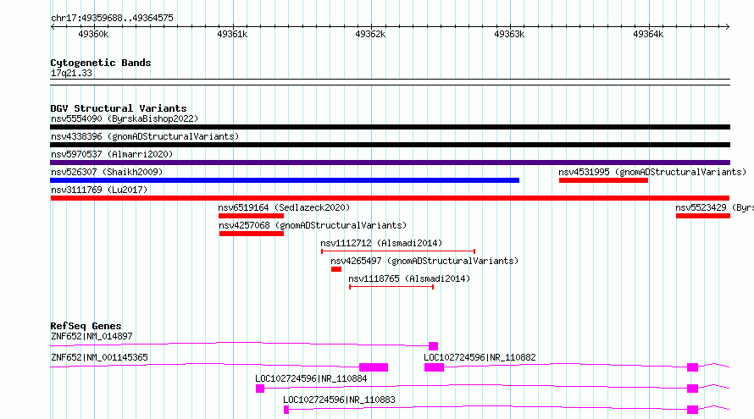754x419 pixels.
Task: Open variant nsv4265497 (gnomADStructuralVariants) label
Action: pos(424,261)
